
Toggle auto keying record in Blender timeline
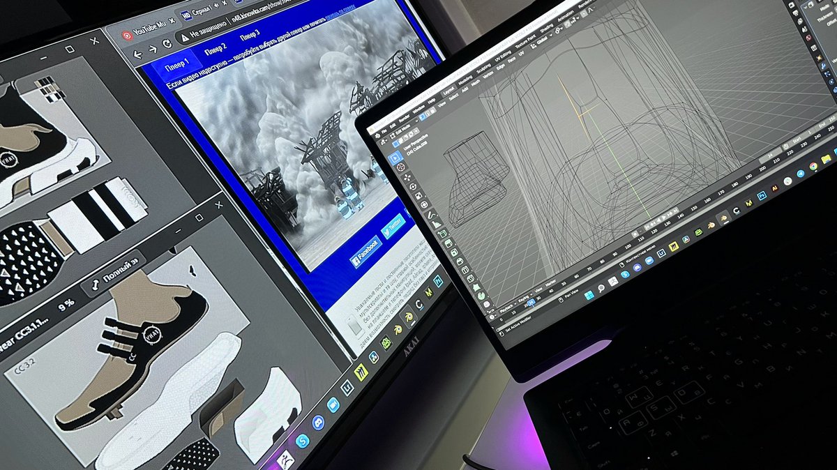[635, 234]
